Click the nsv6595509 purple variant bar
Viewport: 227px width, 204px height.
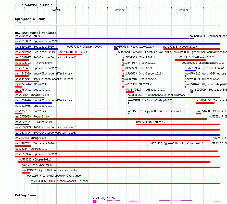point(192,92)
